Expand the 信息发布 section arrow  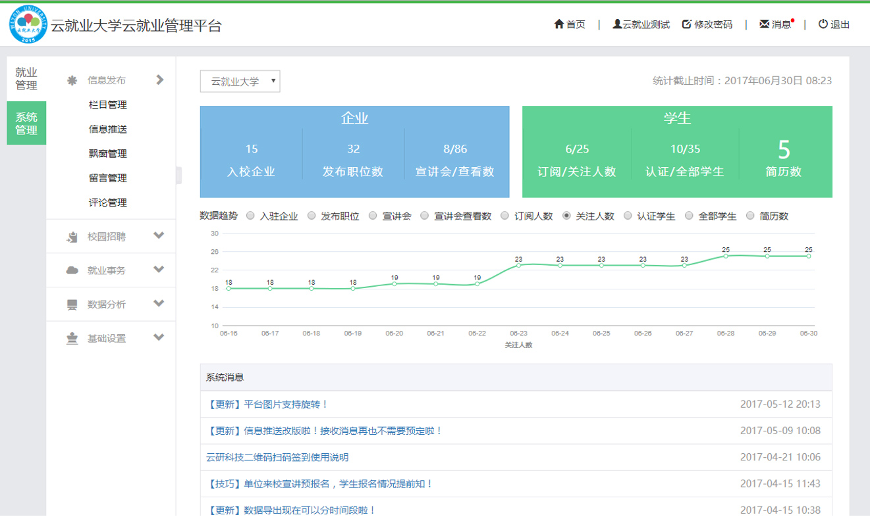click(x=159, y=79)
